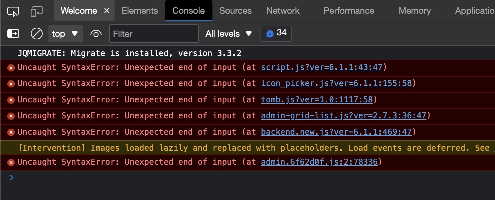Select the Memory tab

tap(415, 11)
